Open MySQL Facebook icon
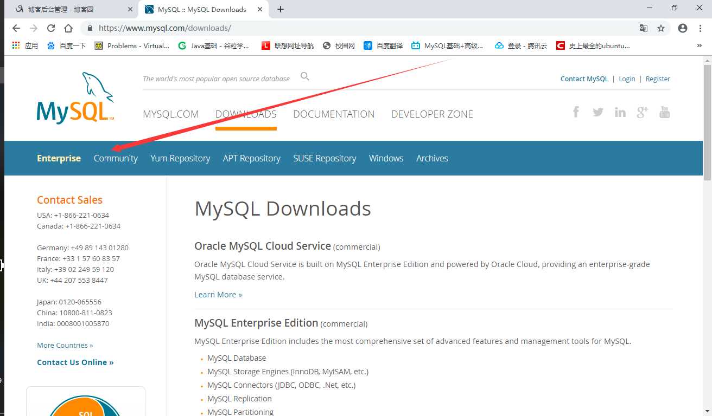The height and width of the screenshot is (416, 712). pyautogui.click(x=576, y=112)
